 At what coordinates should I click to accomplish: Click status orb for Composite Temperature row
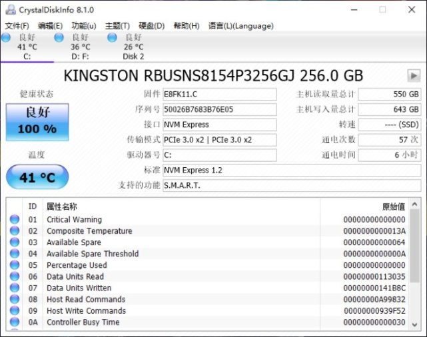click(x=15, y=230)
